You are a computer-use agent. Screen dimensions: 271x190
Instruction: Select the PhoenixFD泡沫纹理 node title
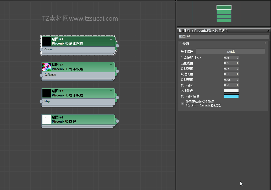(68, 44)
